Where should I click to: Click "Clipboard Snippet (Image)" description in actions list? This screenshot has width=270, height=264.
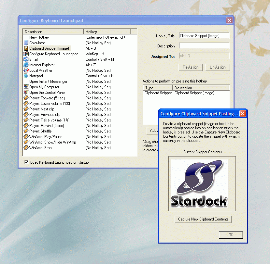(194, 93)
